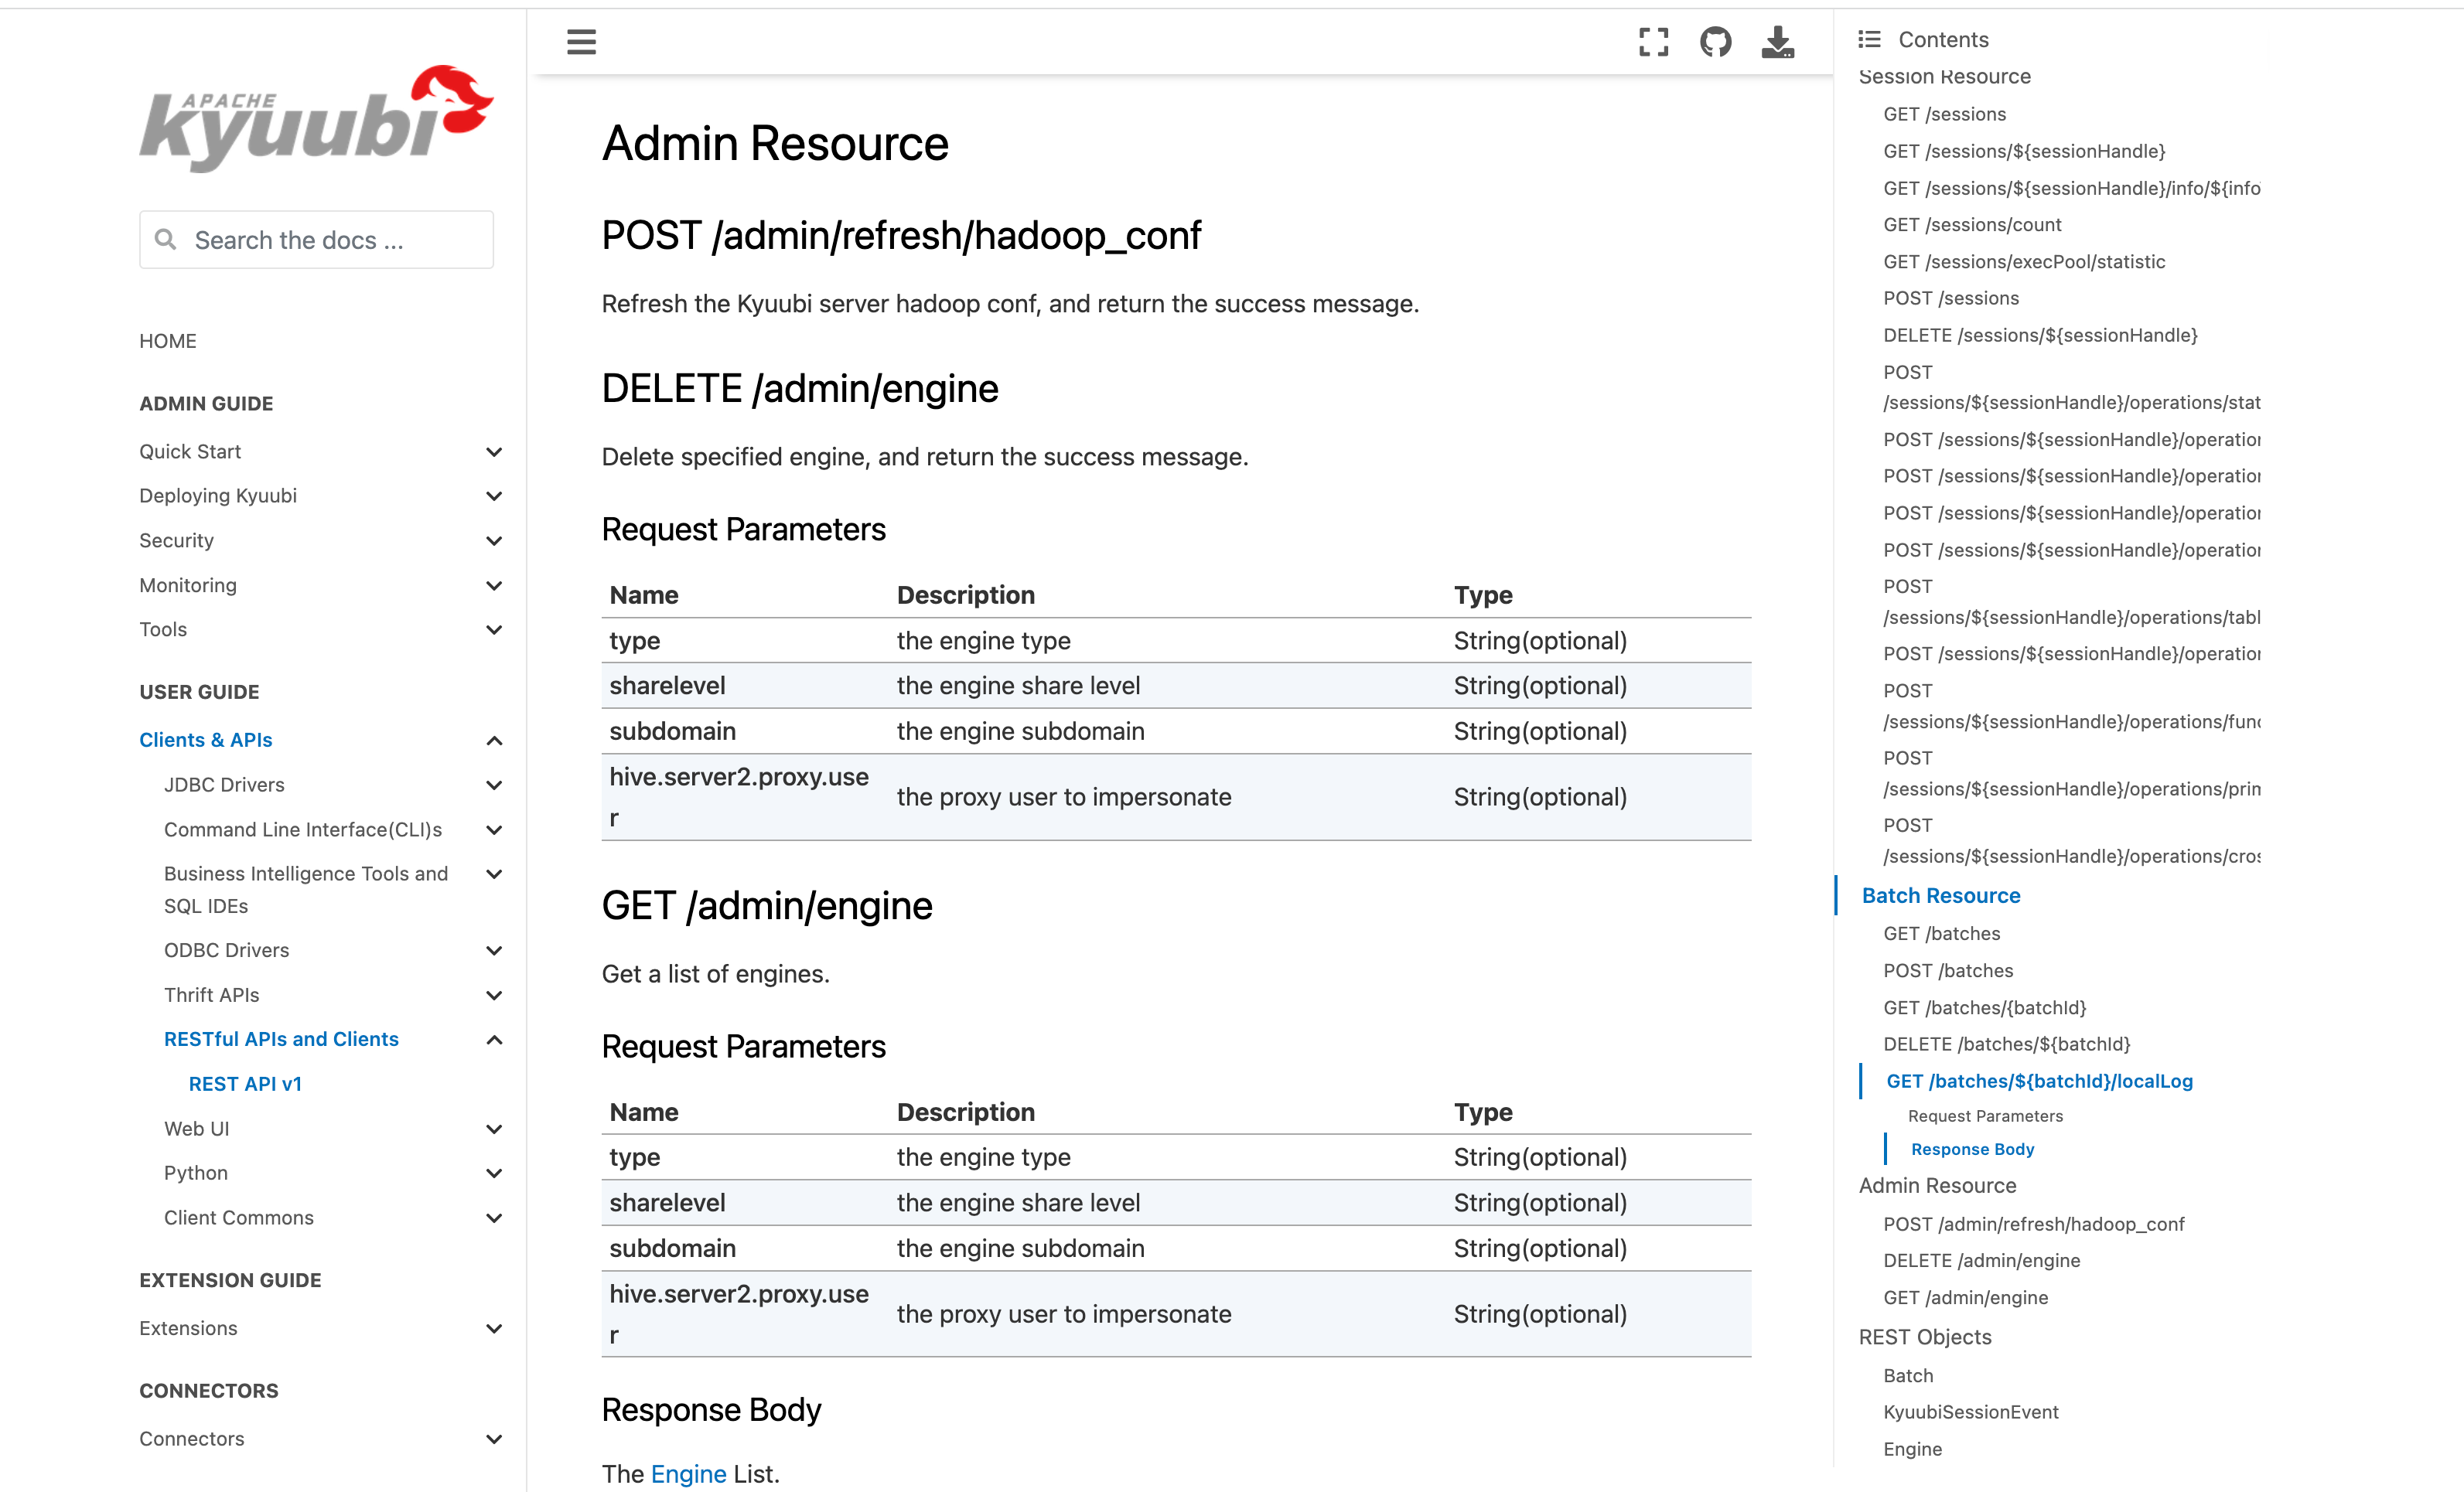Viewport: 2464px width, 1492px height.
Task: Click the Engine link in Response Body
Action: click(688, 1474)
